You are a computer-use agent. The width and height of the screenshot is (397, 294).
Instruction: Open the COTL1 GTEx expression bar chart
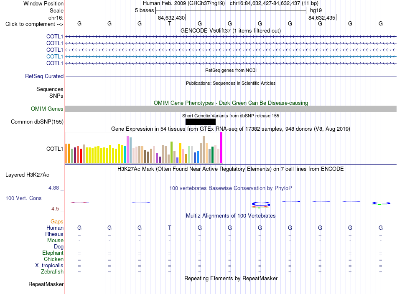tap(144, 148)
